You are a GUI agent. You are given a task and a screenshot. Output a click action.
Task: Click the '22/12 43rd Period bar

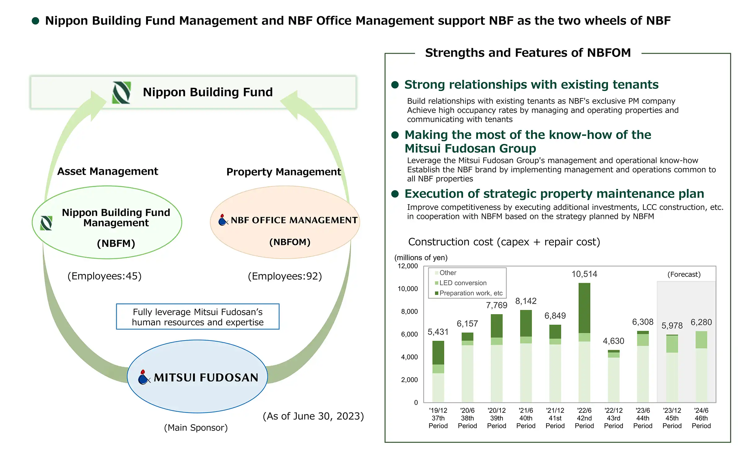tap(614, 376)
